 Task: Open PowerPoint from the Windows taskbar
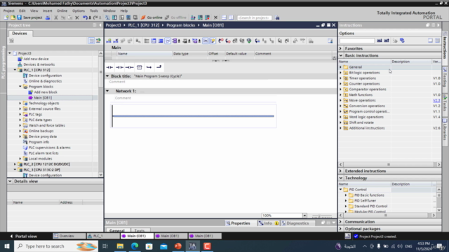tap(178, 246)
